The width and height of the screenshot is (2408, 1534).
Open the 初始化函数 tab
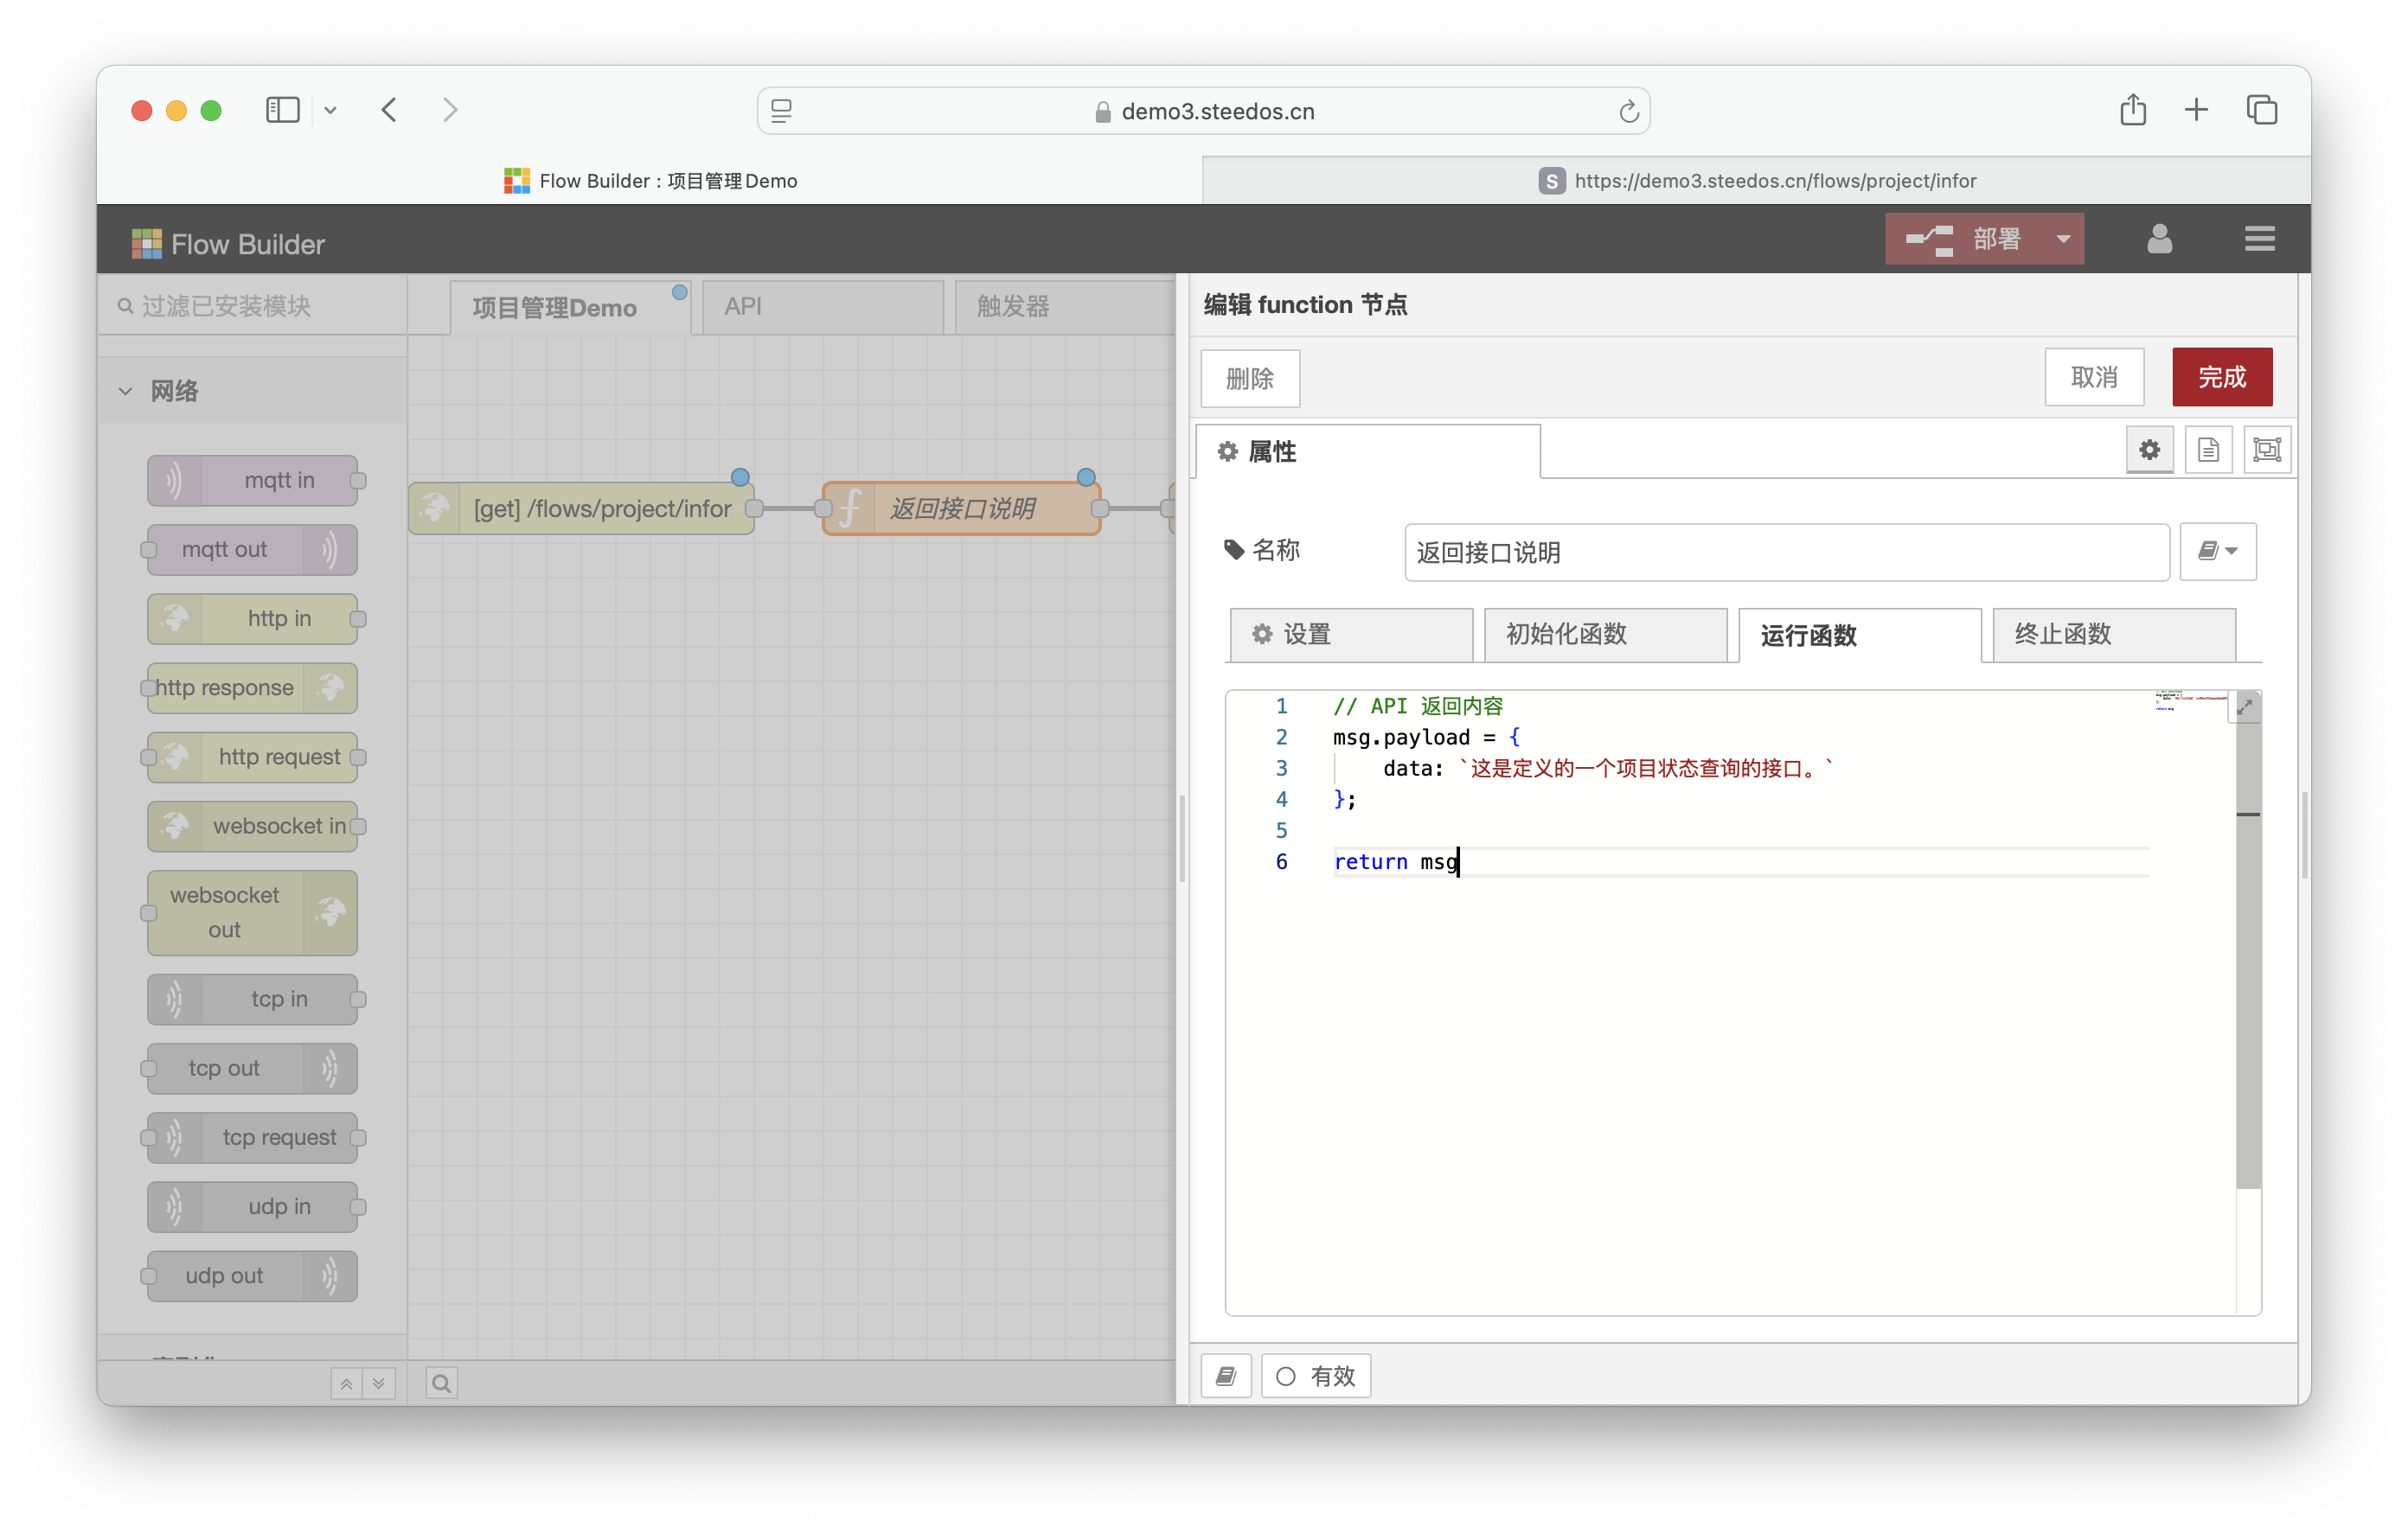coord(1605,634)
